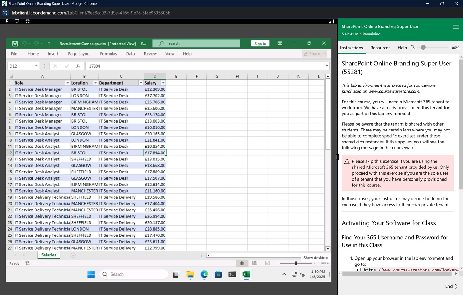Open the Page Layout ribbon tab

(x=79, y=54)
